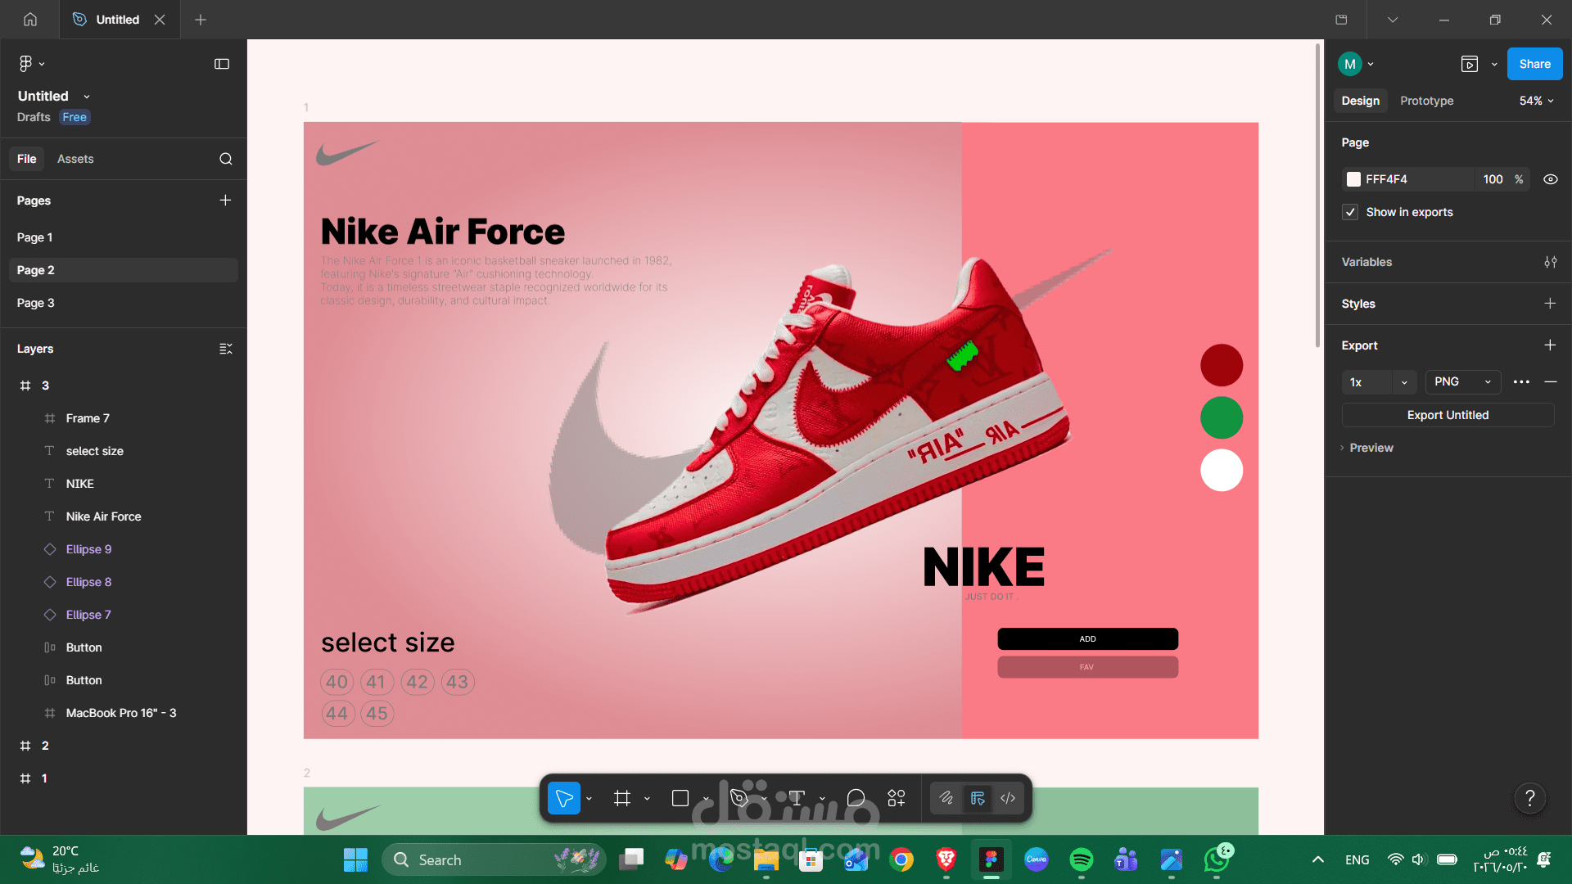
Task: Select the Rectangle shape tool
Action: click(x=680, y=798)
